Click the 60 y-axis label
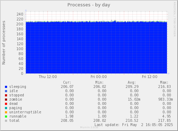 tap(21, 59)
